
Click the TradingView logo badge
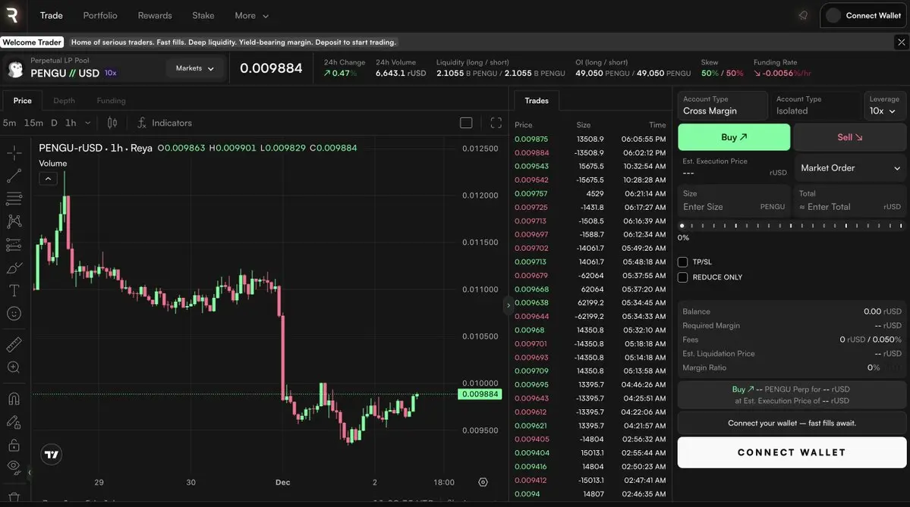click(x=52, y=454)
